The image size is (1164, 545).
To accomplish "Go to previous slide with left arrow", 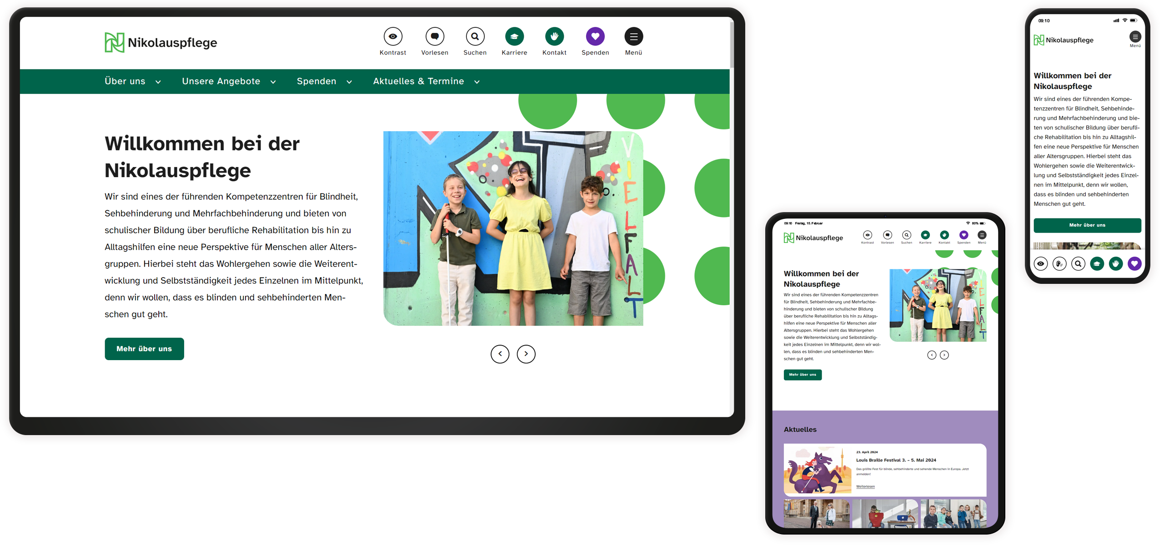I will tap(501, 354).
